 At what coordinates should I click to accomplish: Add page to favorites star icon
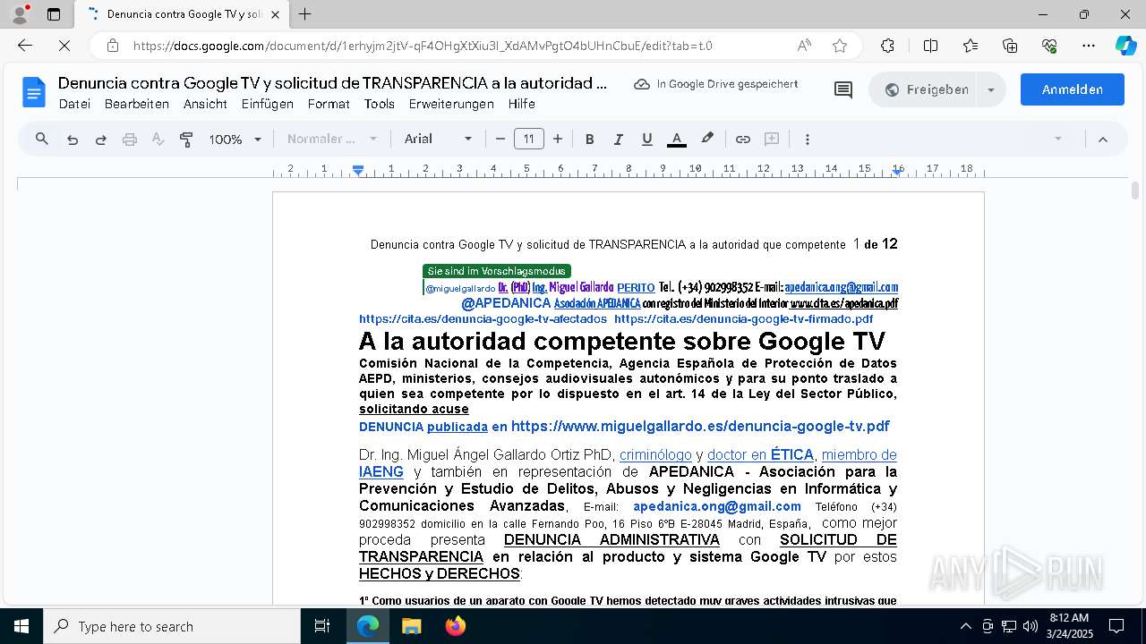[x=840, y=46]
